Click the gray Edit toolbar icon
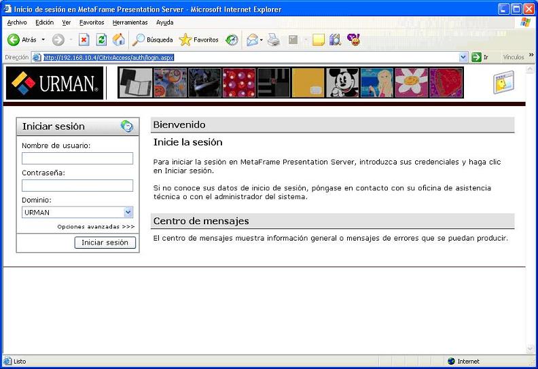The image size is (538, 369). coord(293,40)
